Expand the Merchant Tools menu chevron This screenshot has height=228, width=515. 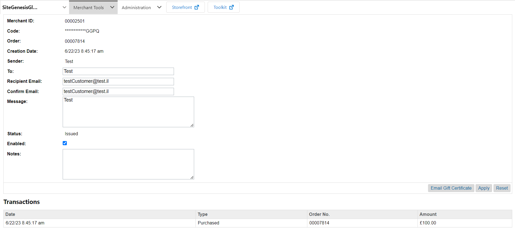tap(112, 7)
